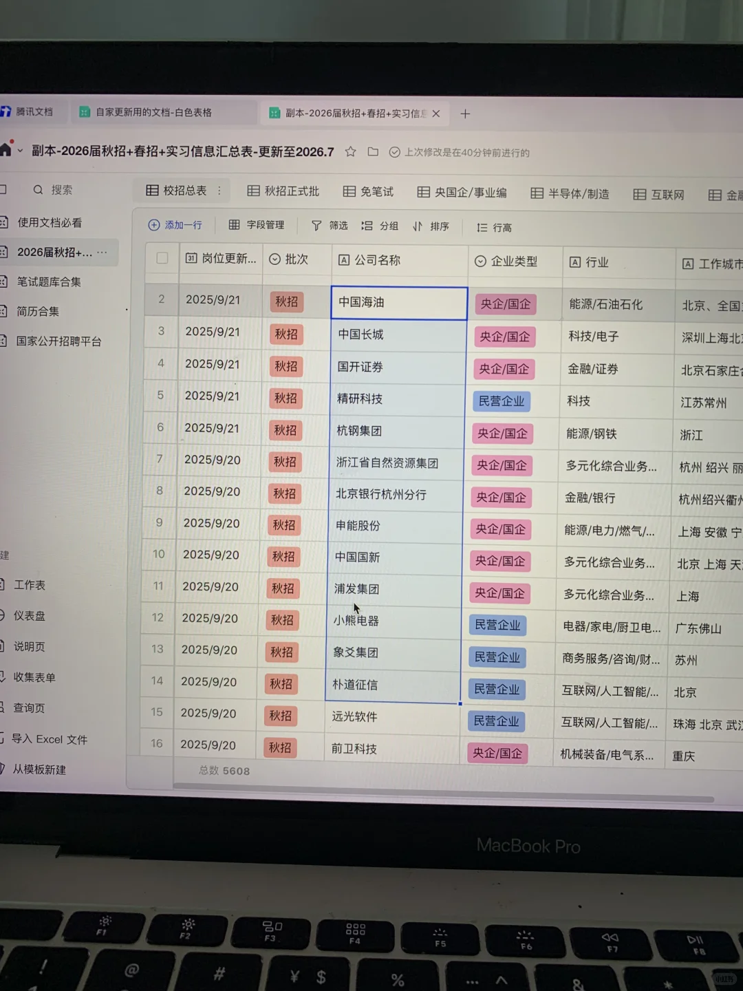Open the 筛选 filter tool
The height and width of the screenshot is (991, 743).
(x=330, y=226)
